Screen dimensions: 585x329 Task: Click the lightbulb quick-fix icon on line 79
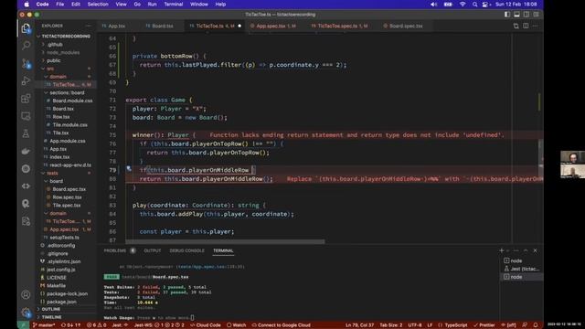[x=129, y=168]
